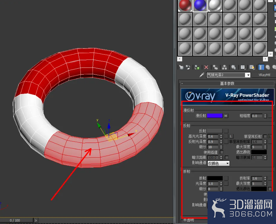Select the red material sample sphere
The width and height of the screenshot is (276, 224).
[x=185, y=5]
